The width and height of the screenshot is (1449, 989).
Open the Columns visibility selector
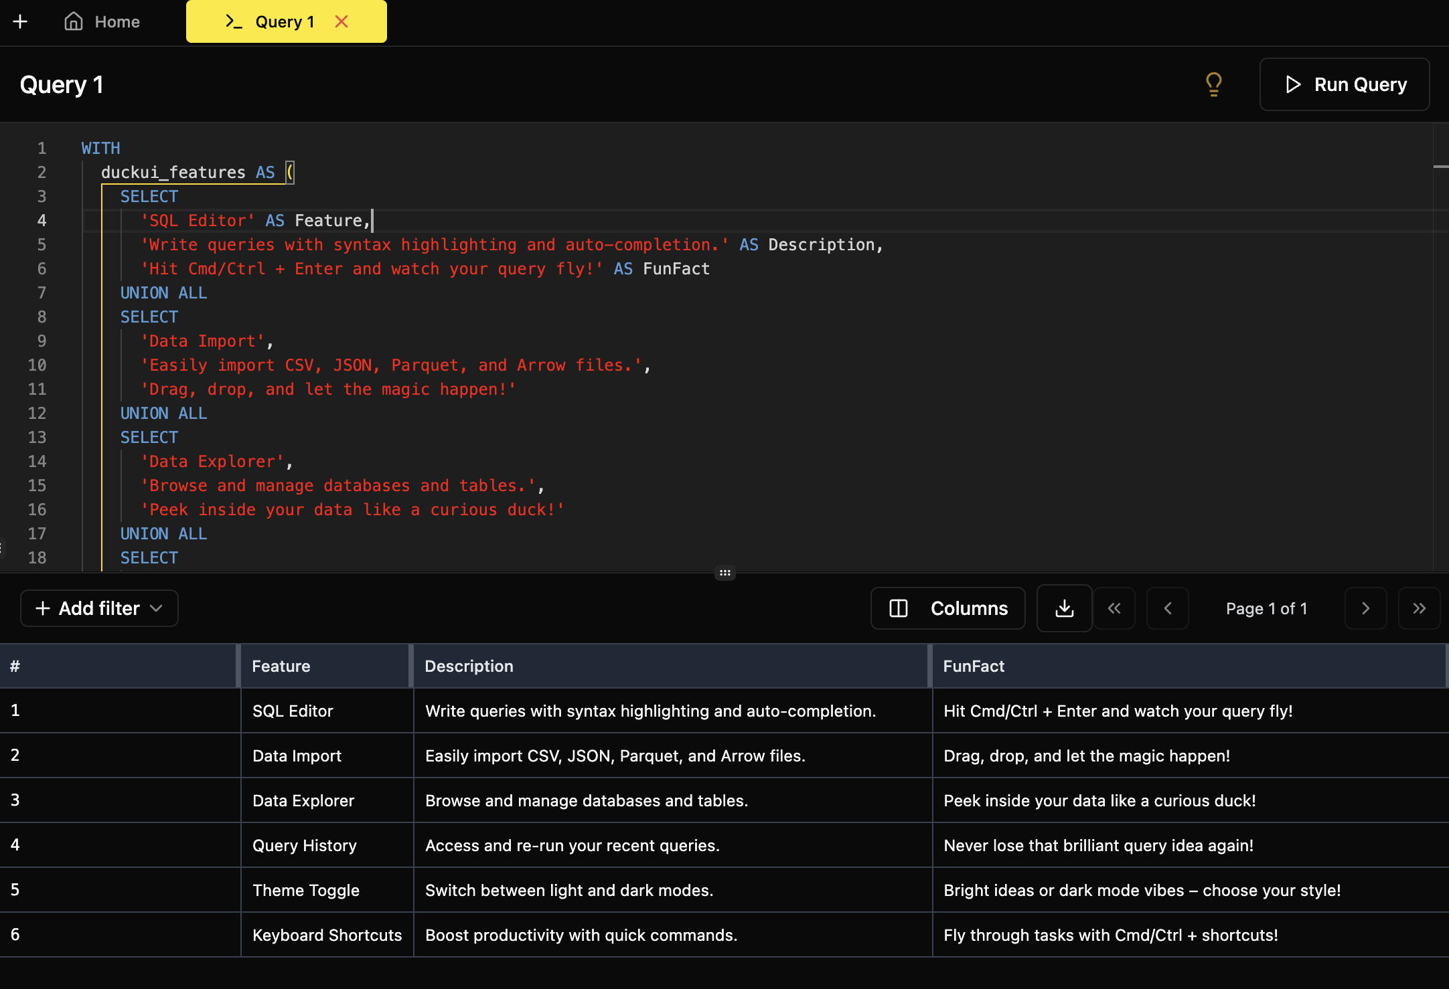click(947, 608)
